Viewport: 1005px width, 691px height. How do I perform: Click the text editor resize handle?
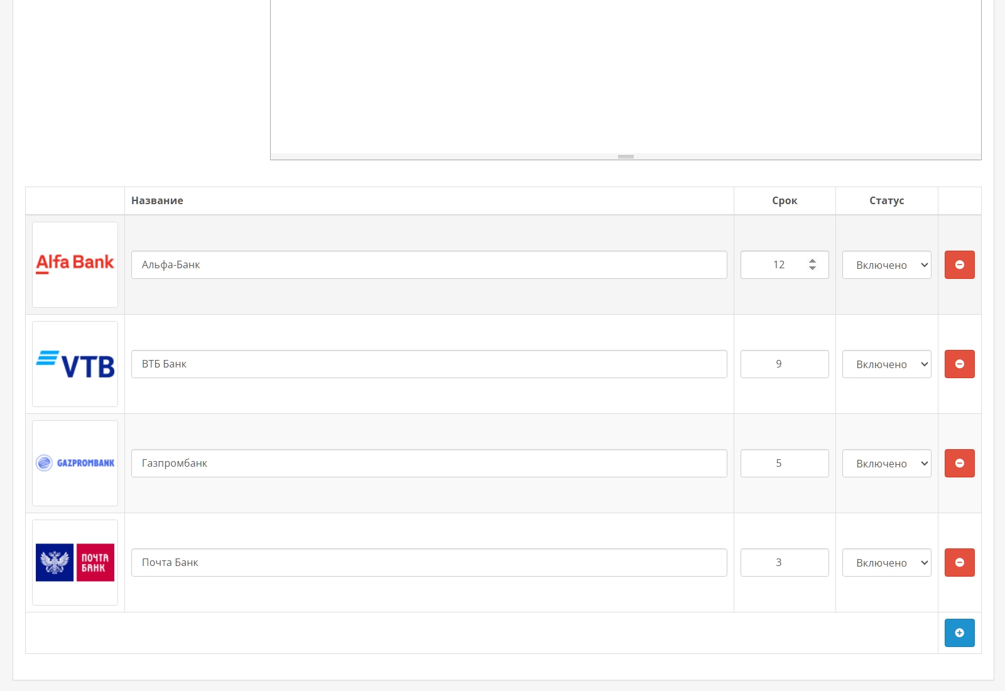click(x=626, y=156)
